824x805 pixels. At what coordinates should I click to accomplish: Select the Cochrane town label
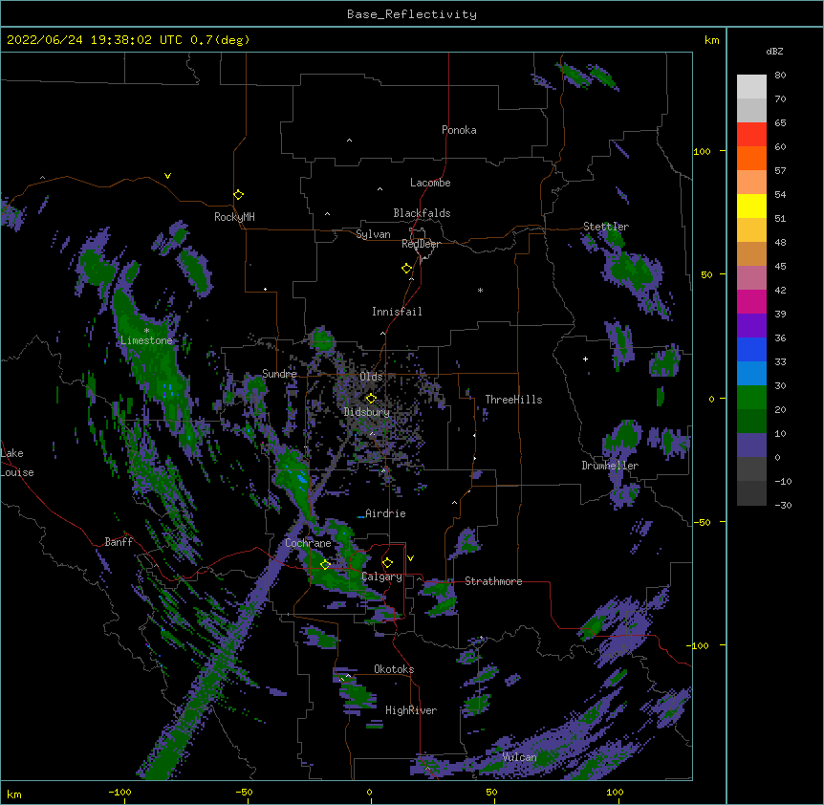click(308, 543)
